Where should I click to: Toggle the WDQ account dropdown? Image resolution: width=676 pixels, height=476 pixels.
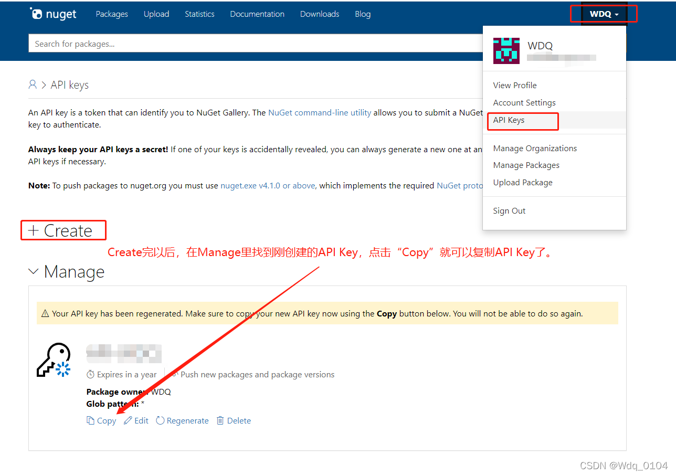click(604, 14)
